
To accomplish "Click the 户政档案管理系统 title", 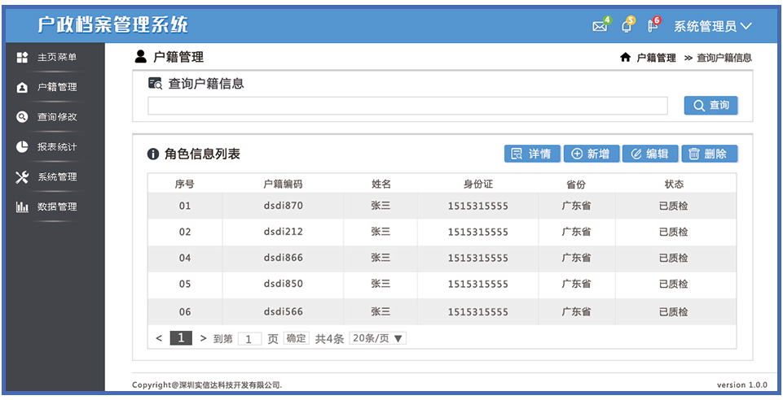I will coord(113,24).
